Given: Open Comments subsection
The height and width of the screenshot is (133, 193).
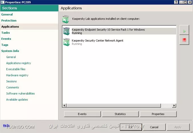Looking at the screenshot, I should [x=13, y=87].
